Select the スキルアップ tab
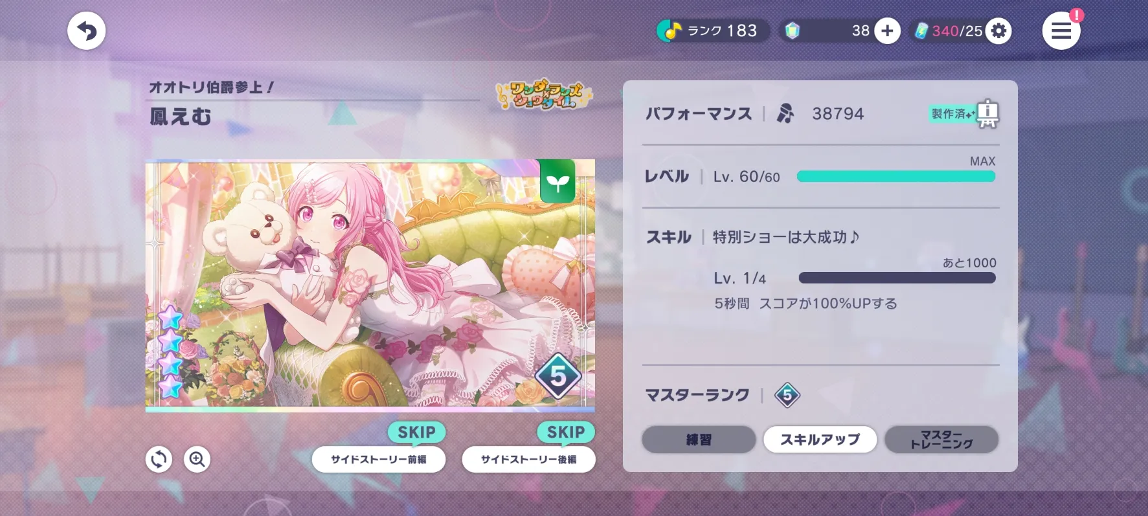 click(x=820, y=440)
